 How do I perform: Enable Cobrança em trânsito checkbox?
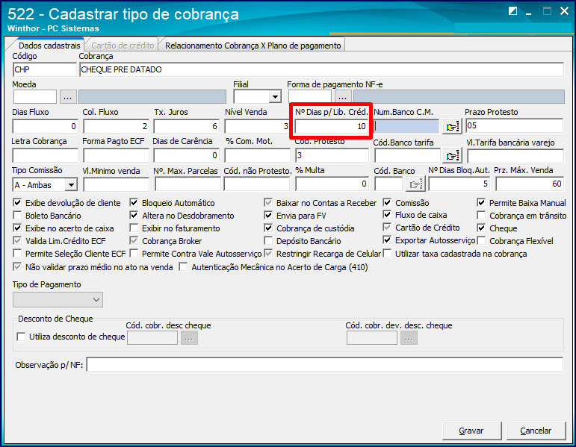pos(481,215)
